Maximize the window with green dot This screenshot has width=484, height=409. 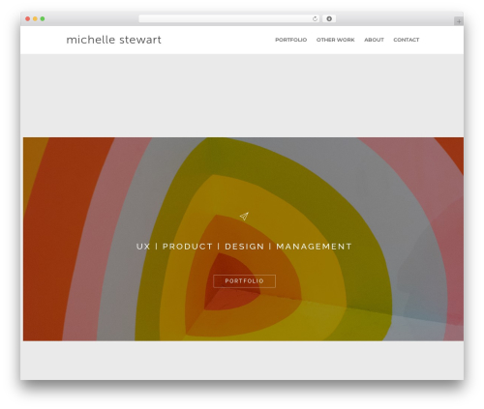(43, 19)
